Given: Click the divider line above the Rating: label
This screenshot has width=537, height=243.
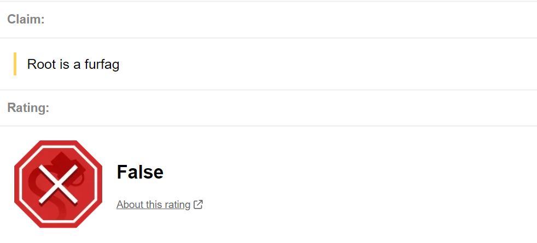Looking at the screenshot, I should point(268,90).
